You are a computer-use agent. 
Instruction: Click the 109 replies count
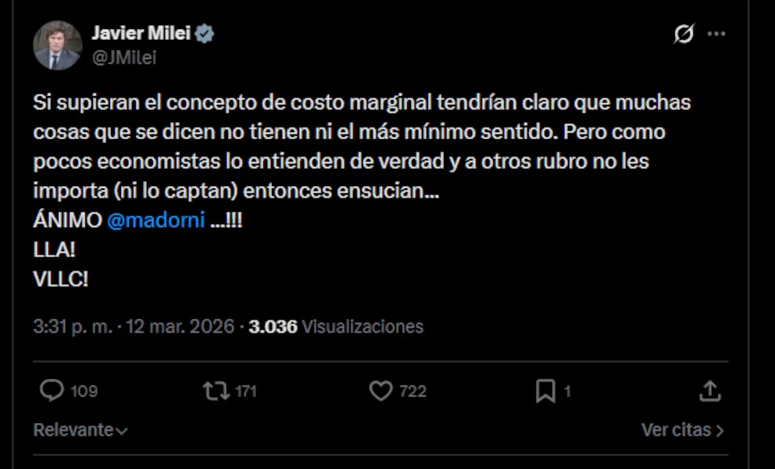pos(84,392)
